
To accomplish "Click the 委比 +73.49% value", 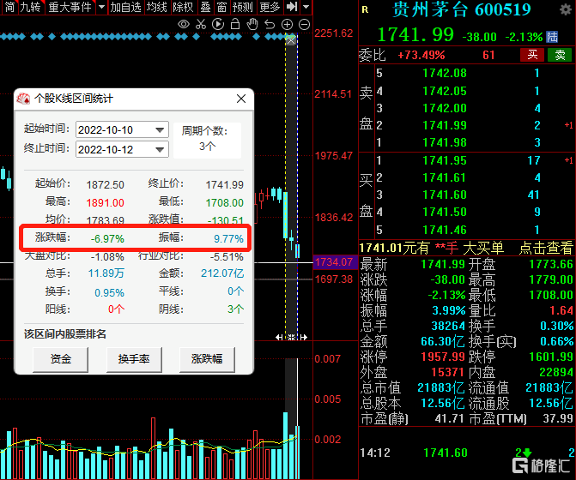I will point(421,55).
